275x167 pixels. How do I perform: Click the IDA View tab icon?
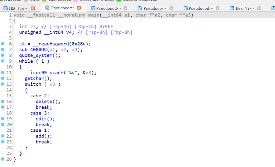5,8
